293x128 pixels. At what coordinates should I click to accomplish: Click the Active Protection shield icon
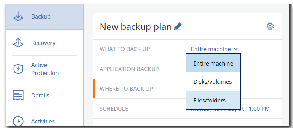pyautogui.click(x=18, y=69)
